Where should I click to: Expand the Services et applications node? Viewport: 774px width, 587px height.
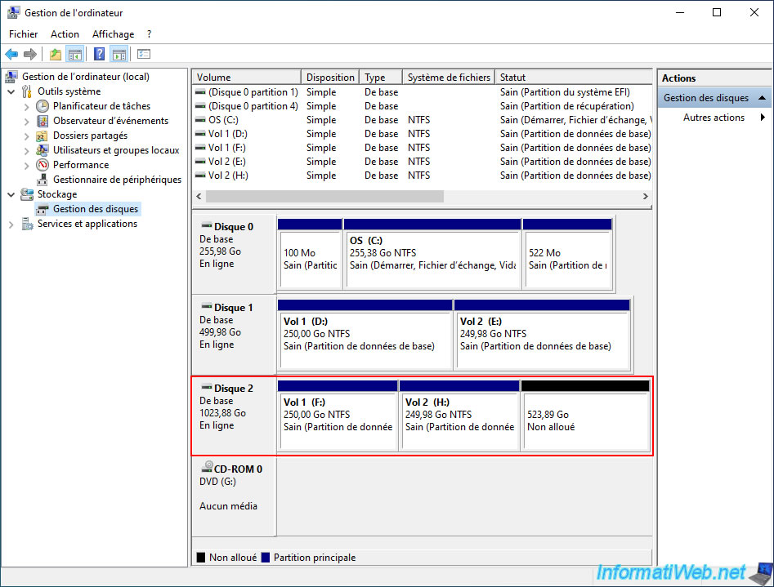point(11,224)
